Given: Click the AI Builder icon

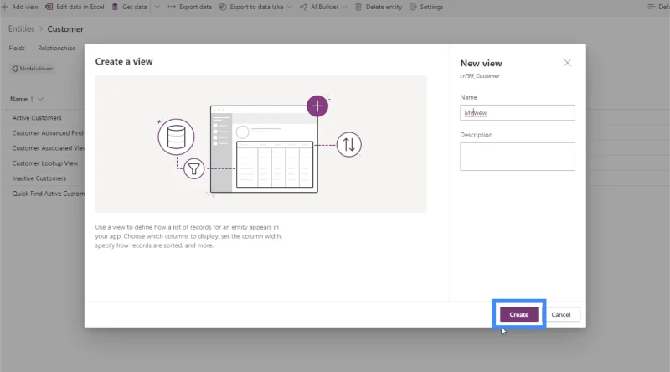Looking at the screenshot, I should (x=303, y=7).
